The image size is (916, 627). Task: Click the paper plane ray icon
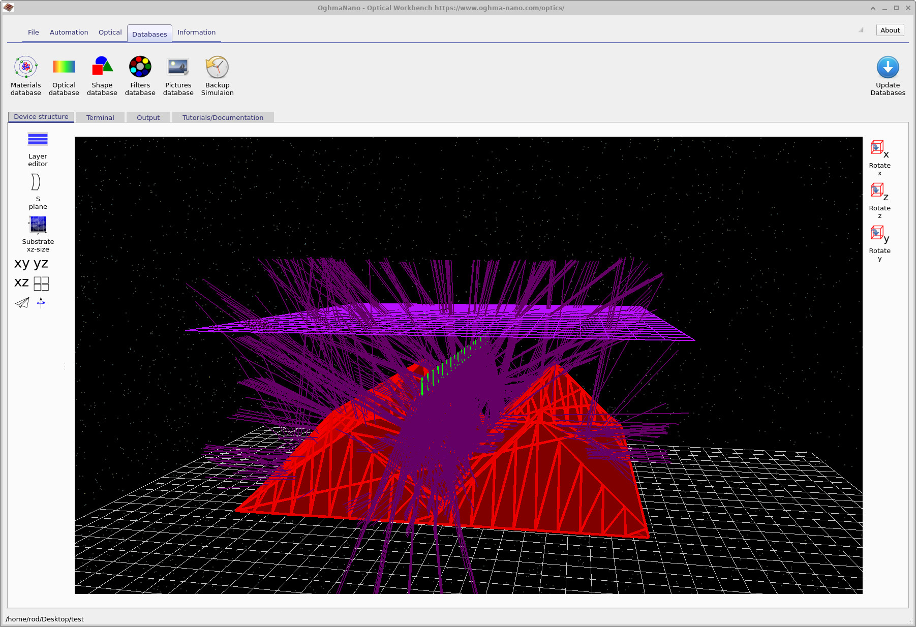click(22, 303)
